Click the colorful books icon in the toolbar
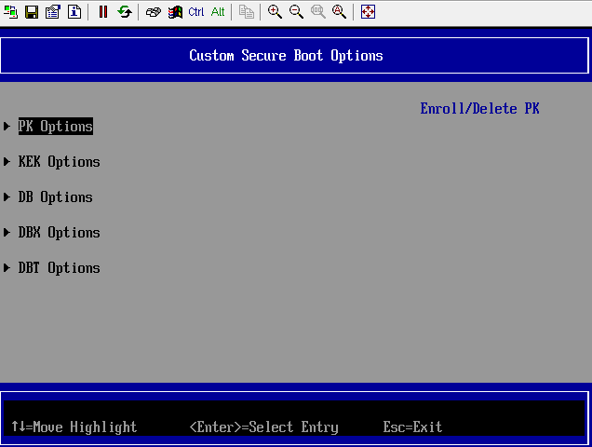592x447 pixels. [x=175, y=11]
